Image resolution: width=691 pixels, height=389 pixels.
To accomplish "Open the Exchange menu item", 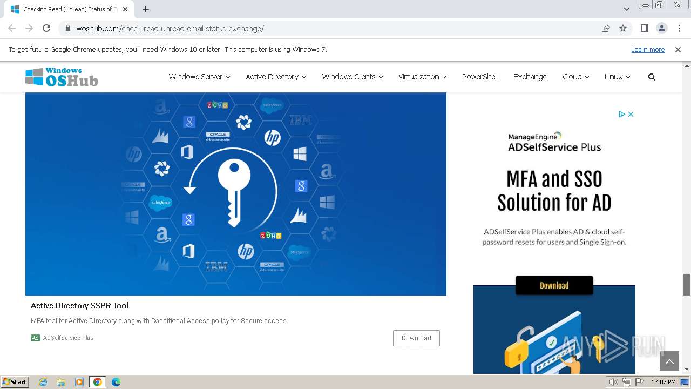I will coord(530,77).
